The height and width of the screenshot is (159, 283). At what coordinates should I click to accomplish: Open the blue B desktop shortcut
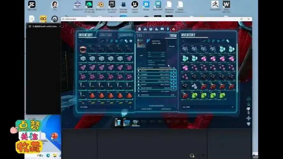click(x=146, y=6)
